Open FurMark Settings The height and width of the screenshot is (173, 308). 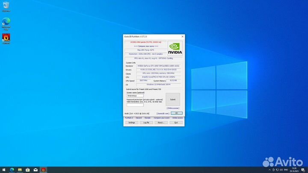click(132, 123)
